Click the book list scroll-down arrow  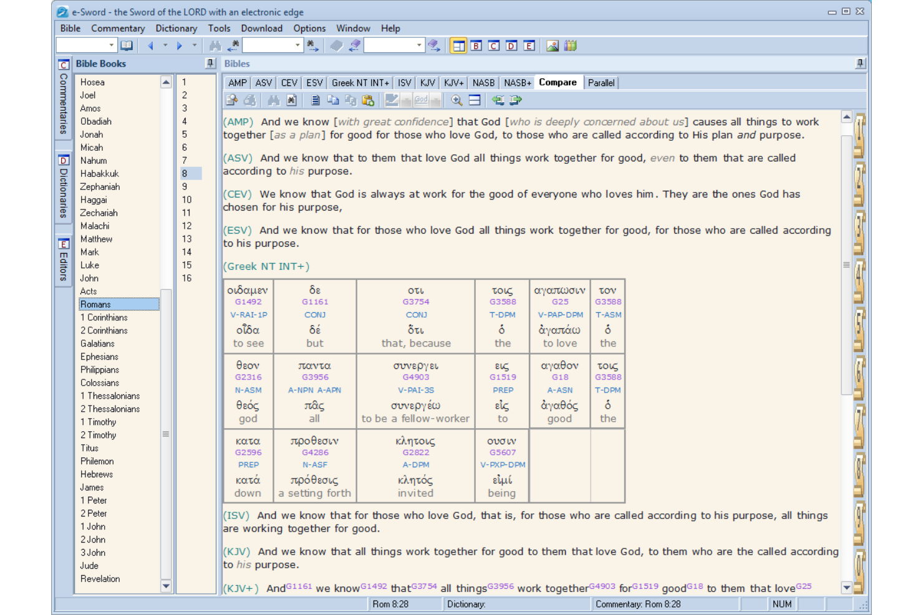tap(166, 586)
